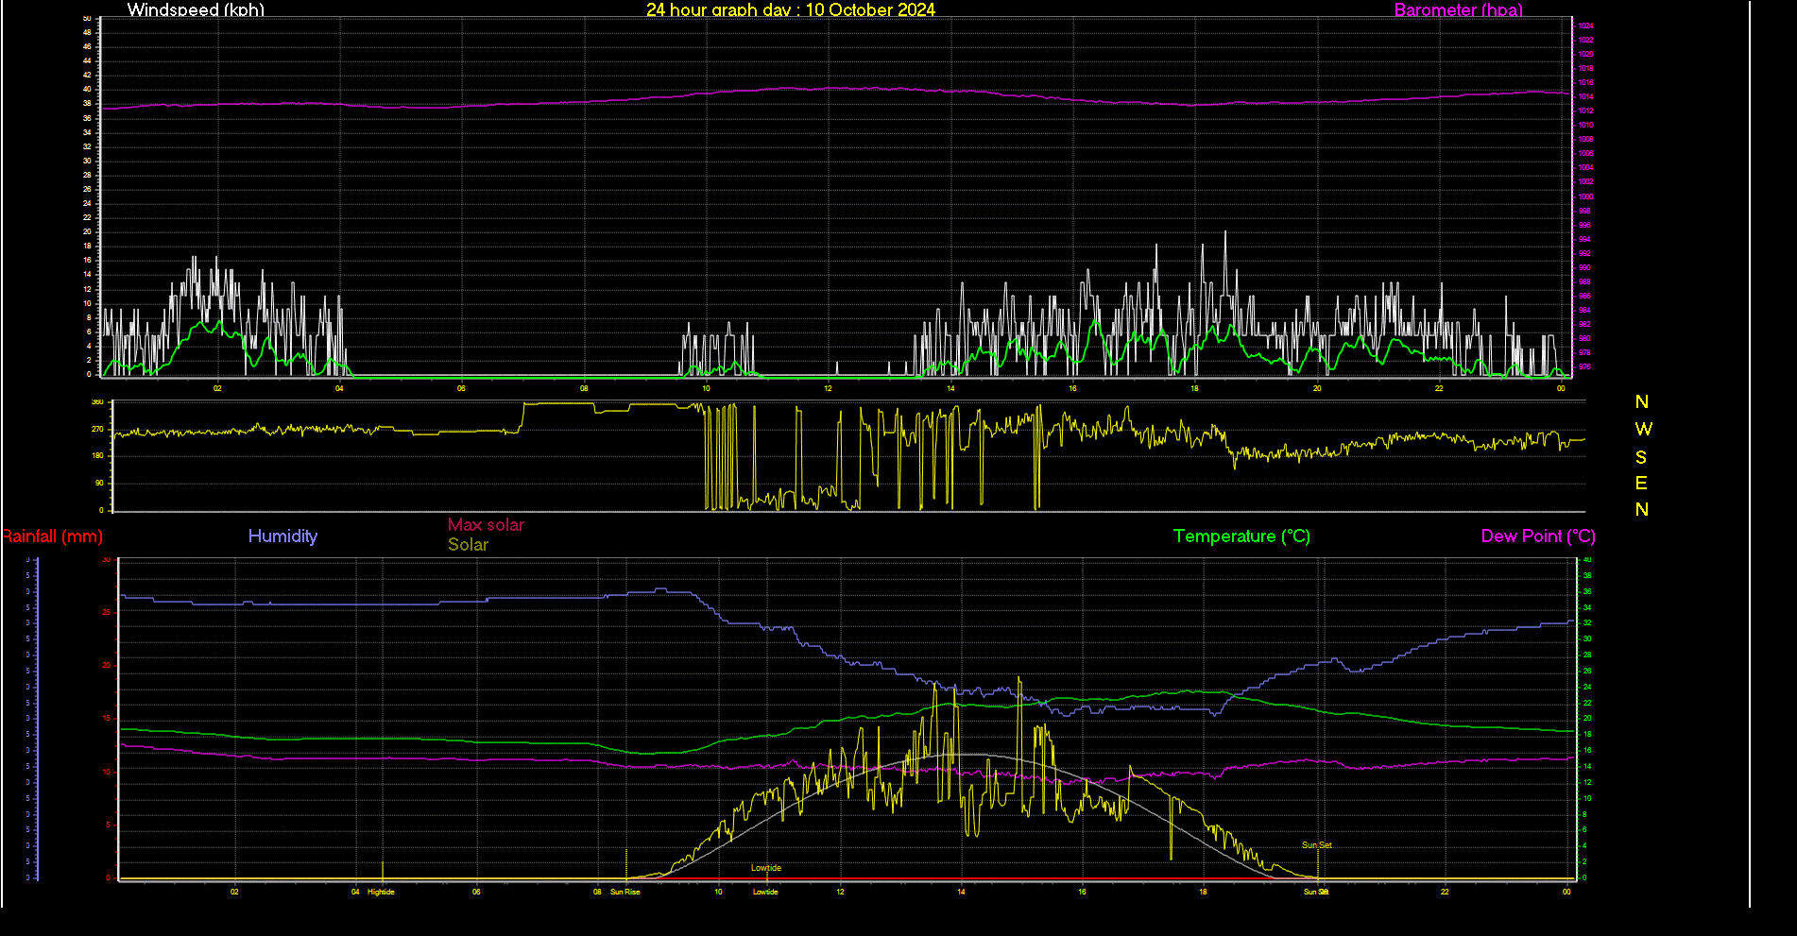Viewport: 1797px width, 936px height.
Task: Click the "90" wind direction axis value
Action: click(99, 484)
